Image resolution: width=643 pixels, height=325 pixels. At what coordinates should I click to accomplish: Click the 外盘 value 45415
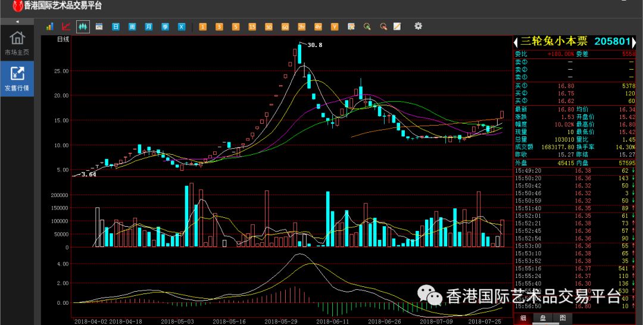(x=566, y=162)
